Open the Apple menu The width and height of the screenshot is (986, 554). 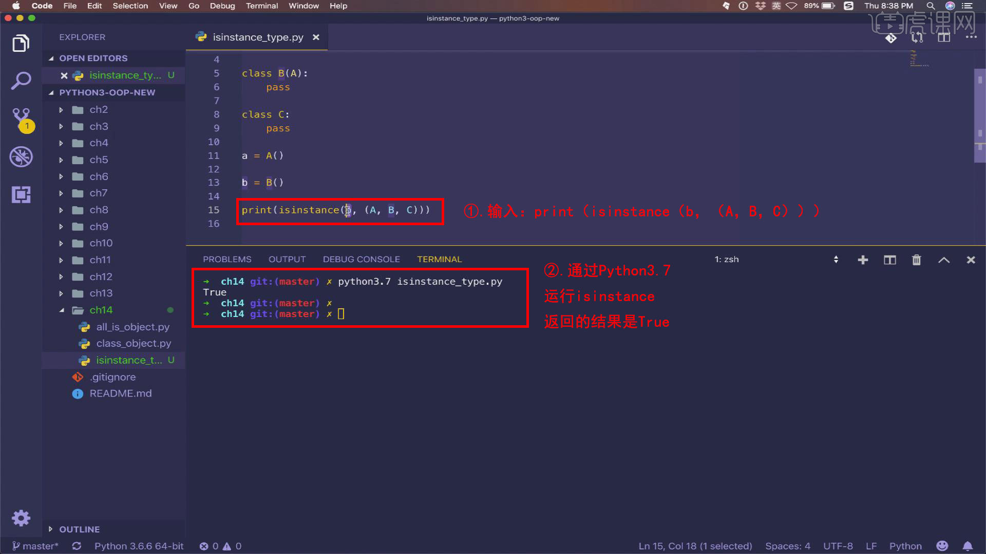coord(16,6)
